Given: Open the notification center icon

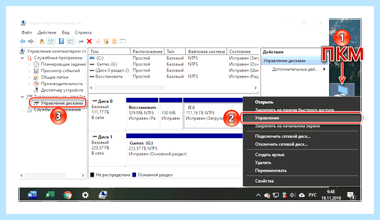Looking at the screenshot, I should click(351, 196).
